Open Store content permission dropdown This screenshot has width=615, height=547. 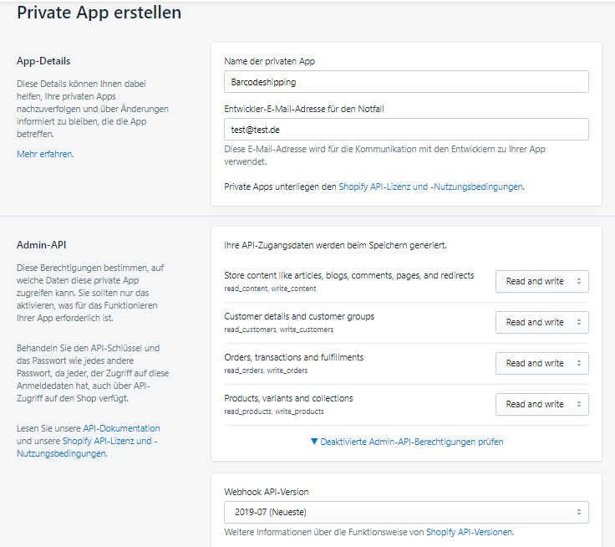[541, 281]
